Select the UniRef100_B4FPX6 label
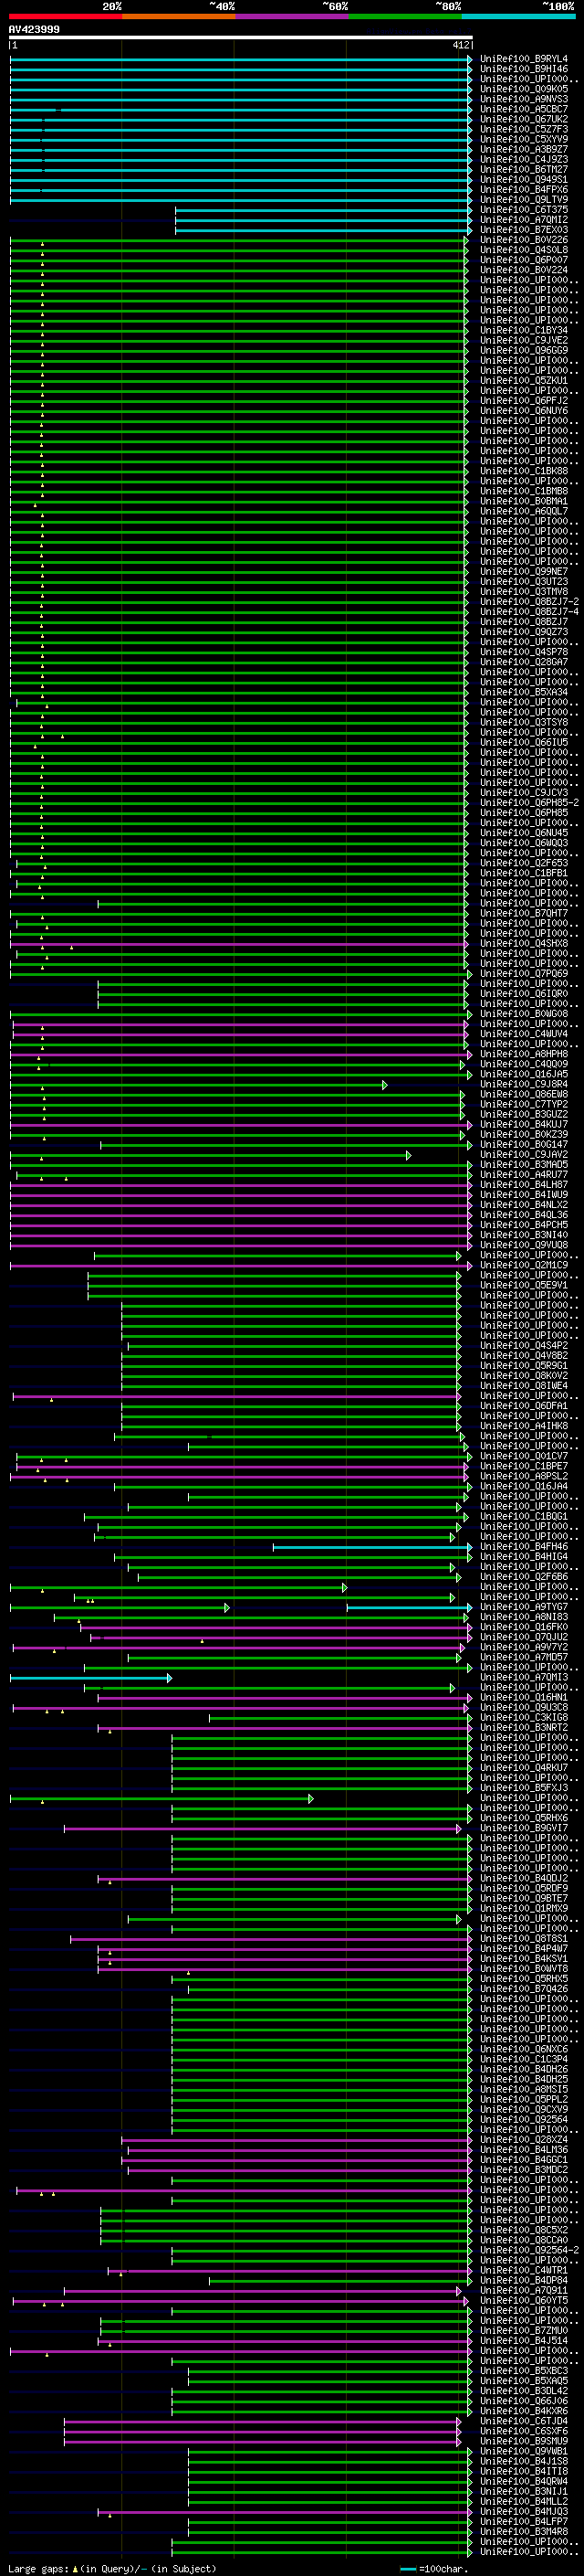 pos(524,189)
